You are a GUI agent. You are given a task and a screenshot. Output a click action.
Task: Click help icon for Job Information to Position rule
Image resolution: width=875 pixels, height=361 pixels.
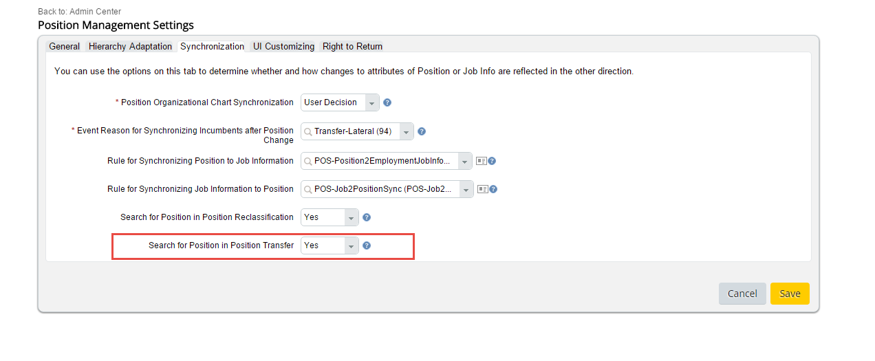tap(493, 189)
